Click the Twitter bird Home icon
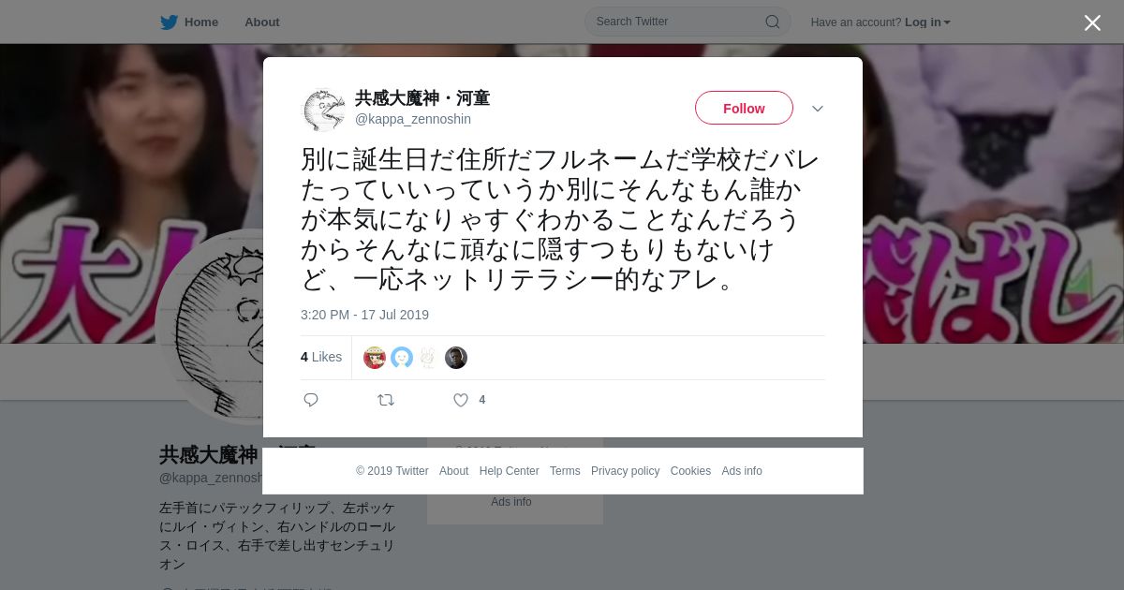This screenshot has width=1124, height=590. [x=169, y=22]
